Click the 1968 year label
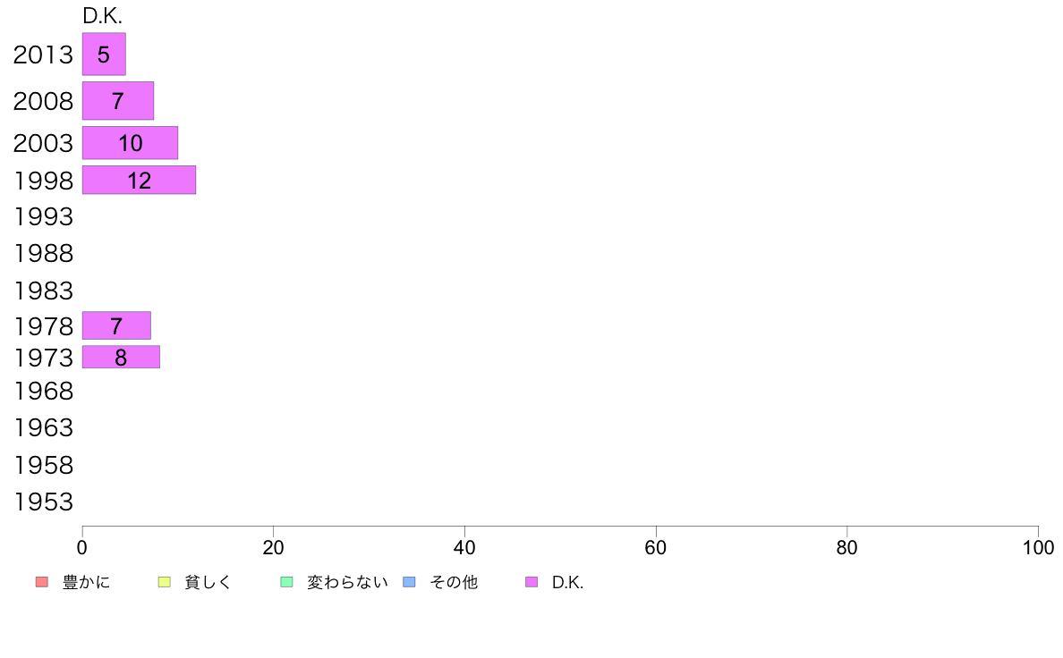 (x=43, y=391)
